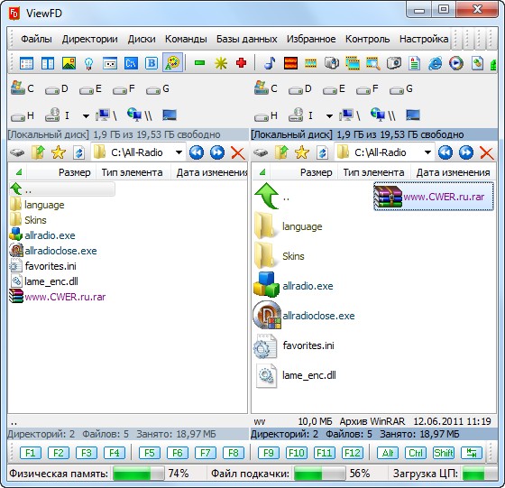Open the music note audio tool
The height and width of the screenshot is (488, 505).
270,63
